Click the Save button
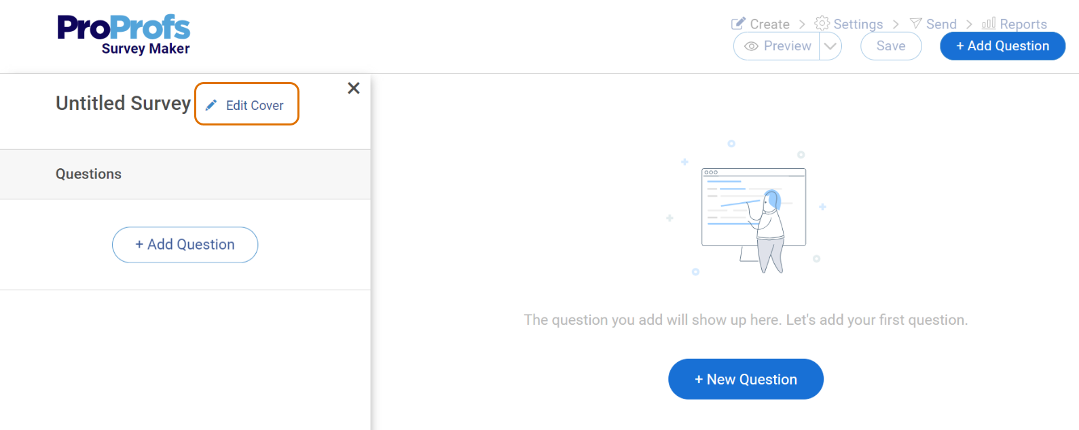 coord(891,46)
